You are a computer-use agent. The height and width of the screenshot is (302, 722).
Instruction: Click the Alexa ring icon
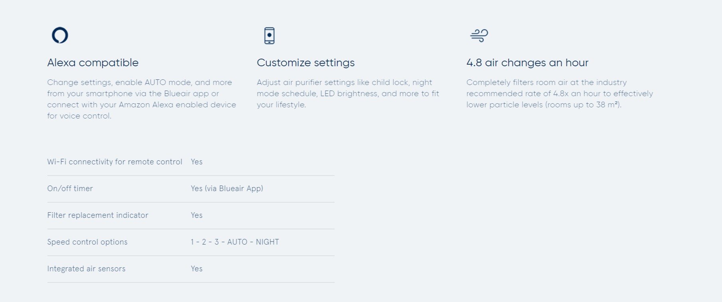click(60, 35)
